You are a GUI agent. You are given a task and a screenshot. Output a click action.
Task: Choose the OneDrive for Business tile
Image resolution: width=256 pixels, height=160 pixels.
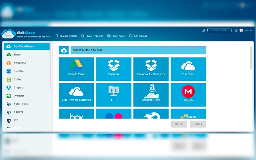(77, 95)
